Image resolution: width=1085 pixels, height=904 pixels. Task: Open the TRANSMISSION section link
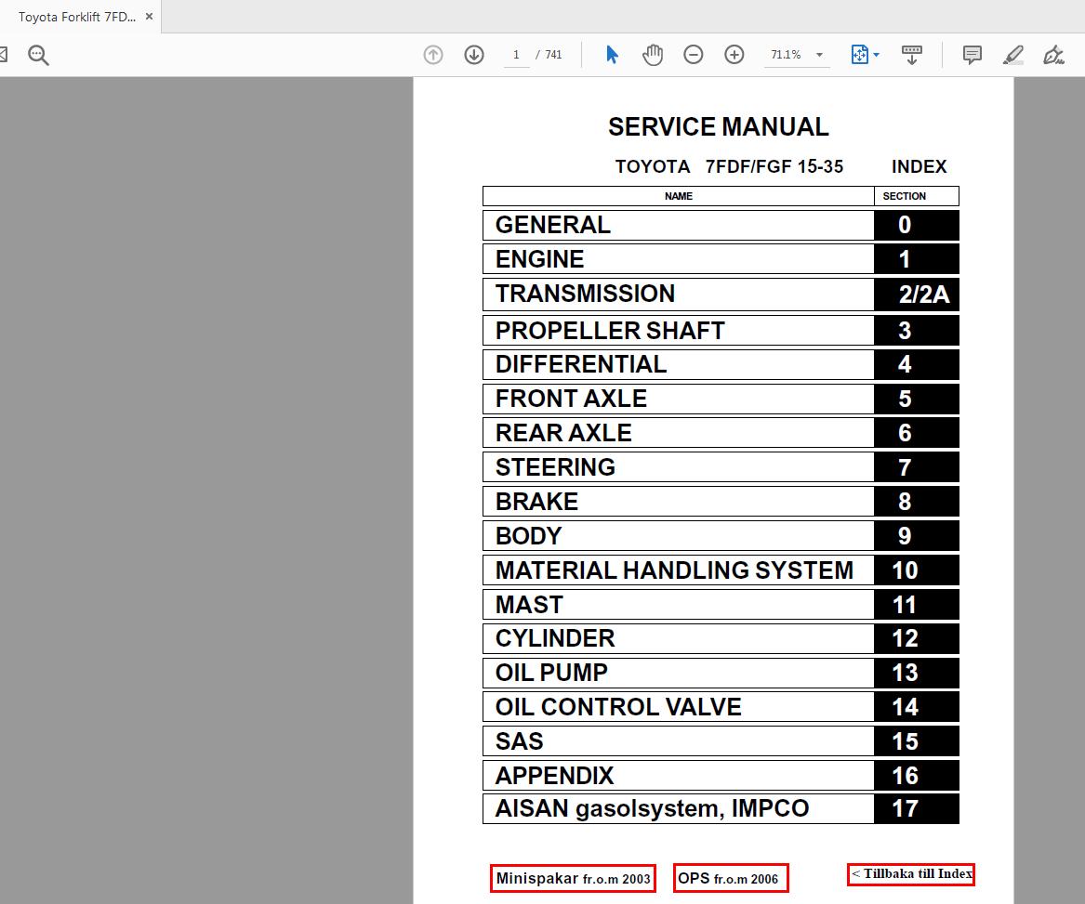coord(678,294)
